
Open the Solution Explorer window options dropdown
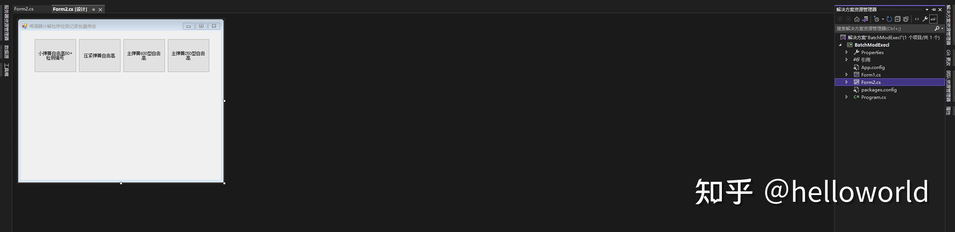click(927, 10)
